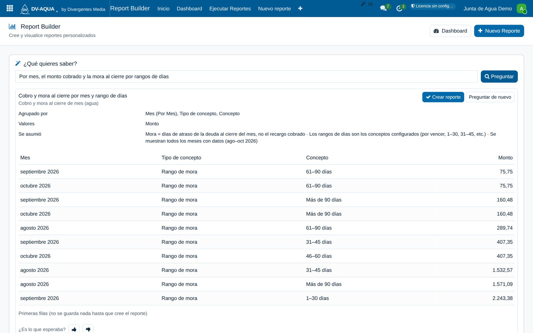The width and height of the screenshot is (533, 333).
Task: Switch company via Junta de Agua Demo
Action: [487, 9]
